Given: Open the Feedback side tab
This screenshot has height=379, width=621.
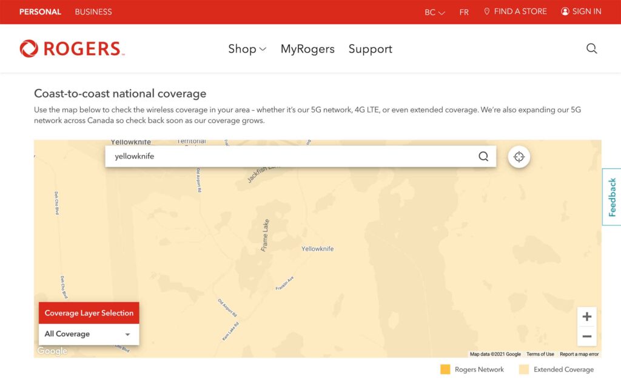Looking at the screenshot, I should (x=612, y=197).
